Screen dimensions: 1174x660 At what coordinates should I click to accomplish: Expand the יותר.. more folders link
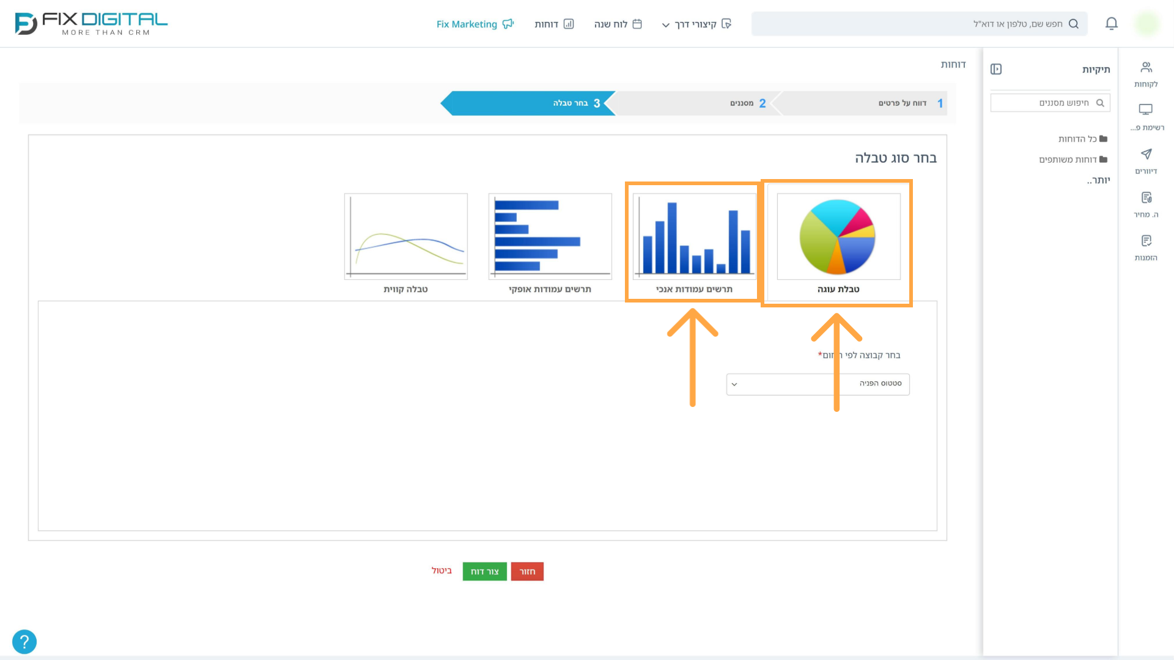[x=1098, y=180]
